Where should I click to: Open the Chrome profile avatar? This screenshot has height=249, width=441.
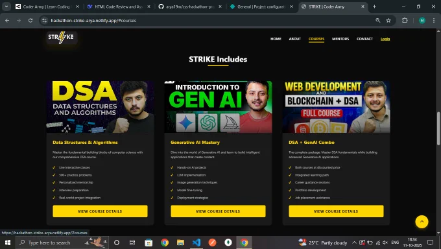click(422, 20)
